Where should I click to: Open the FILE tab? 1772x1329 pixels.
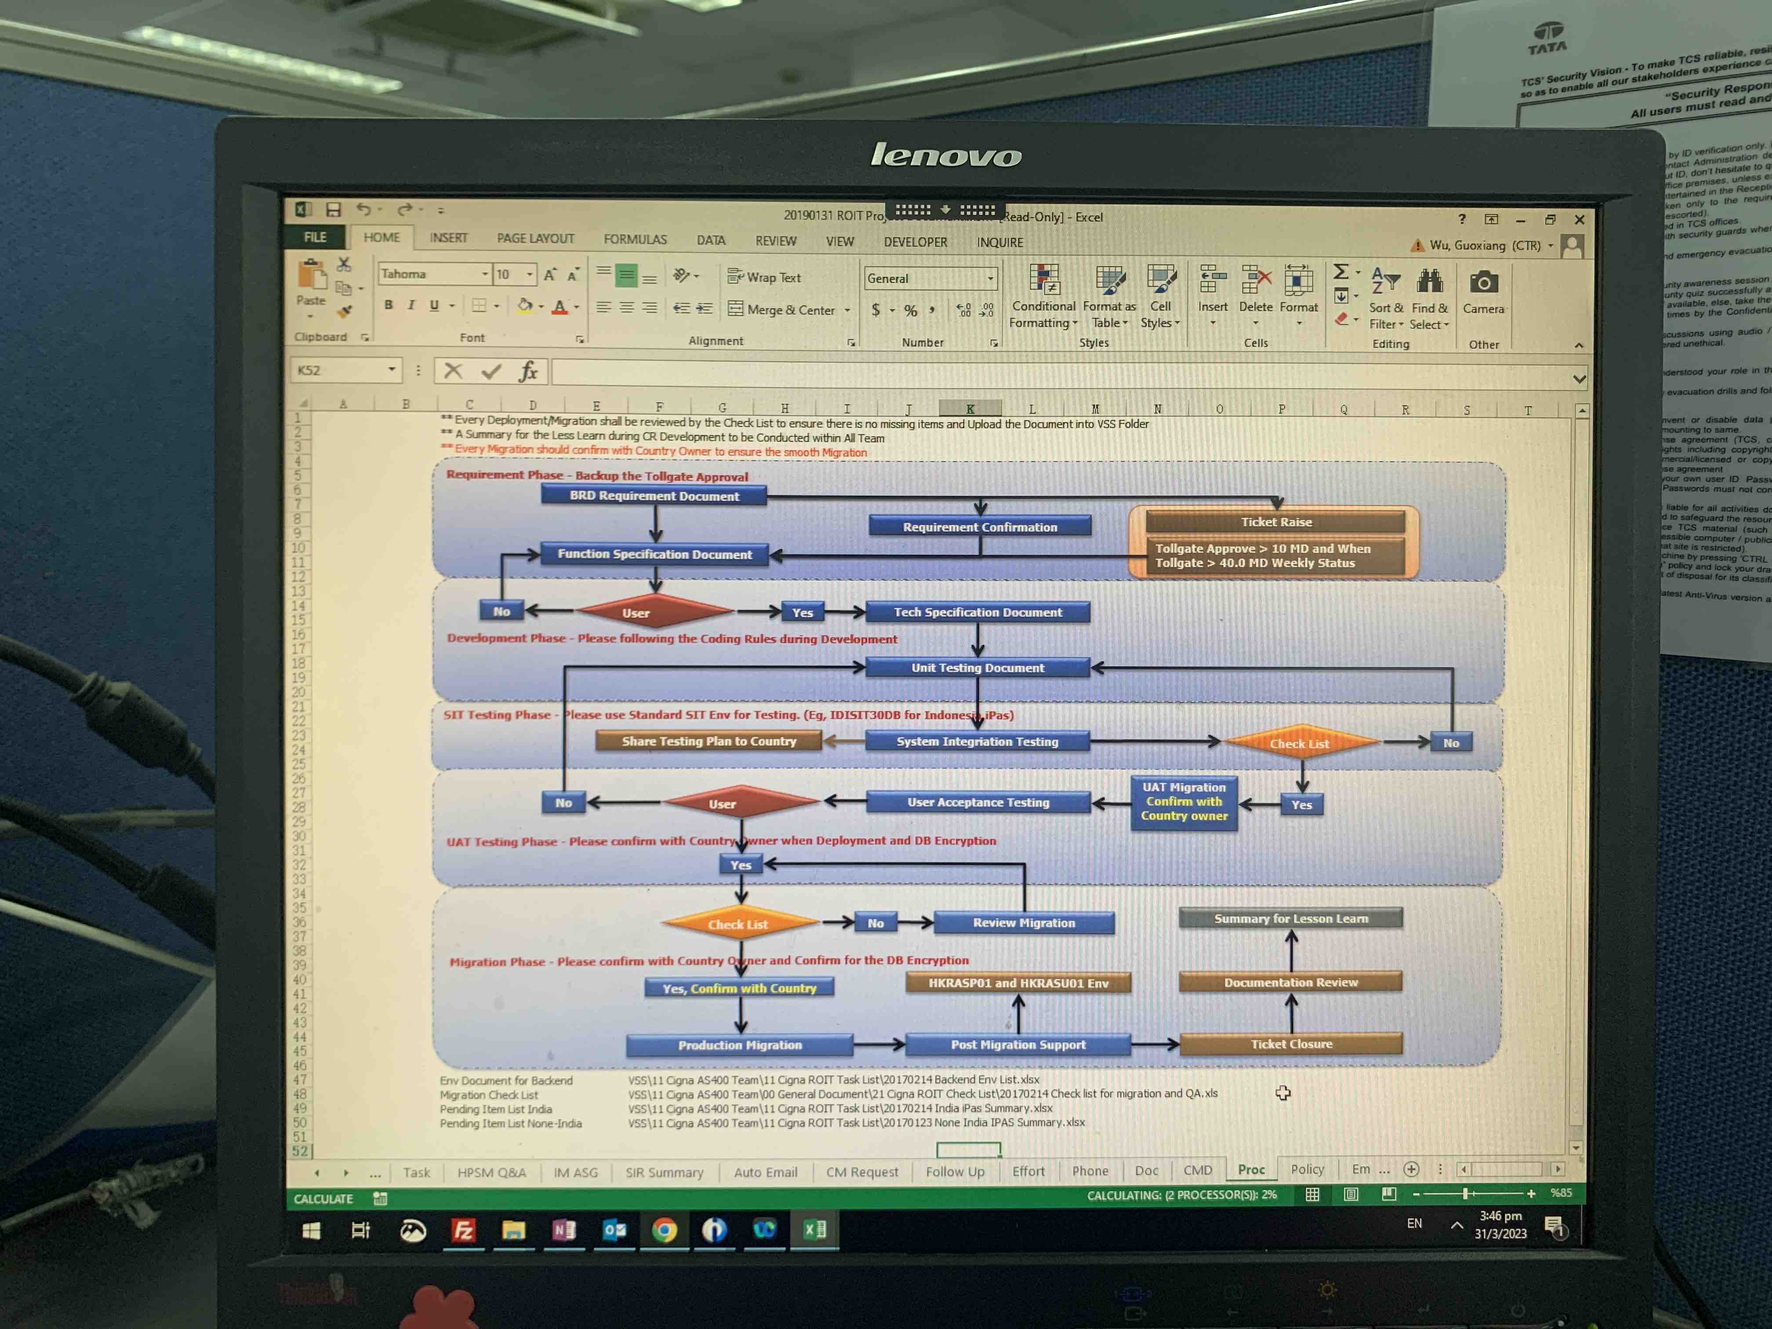coord(315,237)
